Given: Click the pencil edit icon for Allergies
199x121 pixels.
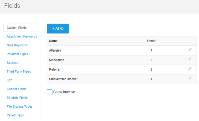Looking at the screenshot, I should [x=190, y=50].
